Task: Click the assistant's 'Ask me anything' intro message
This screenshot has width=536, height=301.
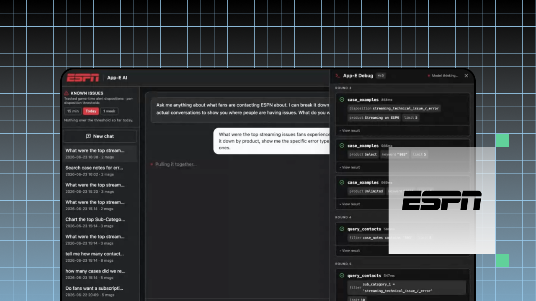Action: pos(240,109)
